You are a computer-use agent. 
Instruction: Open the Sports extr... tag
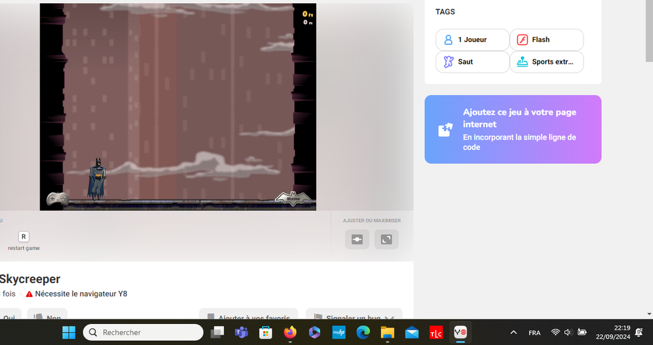click(547, 62)
